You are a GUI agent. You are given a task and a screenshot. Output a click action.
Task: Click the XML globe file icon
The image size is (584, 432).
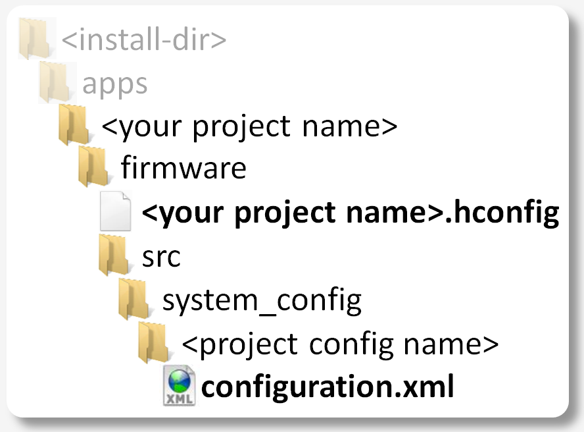[x=178, y=386]
